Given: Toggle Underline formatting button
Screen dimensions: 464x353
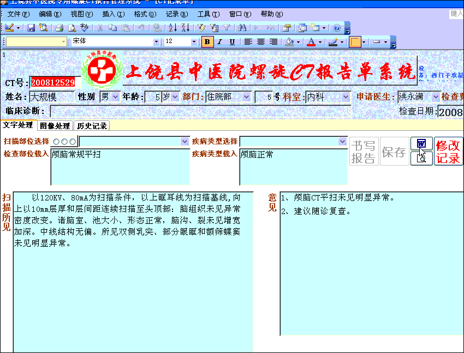Looking at the screenshot, I should click(233, 42).
